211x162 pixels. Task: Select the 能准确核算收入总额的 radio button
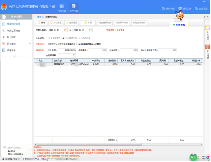(79, 44)
